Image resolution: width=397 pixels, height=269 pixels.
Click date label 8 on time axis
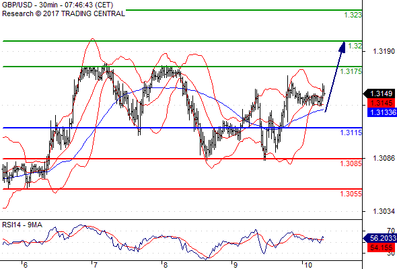coord(166,265)
